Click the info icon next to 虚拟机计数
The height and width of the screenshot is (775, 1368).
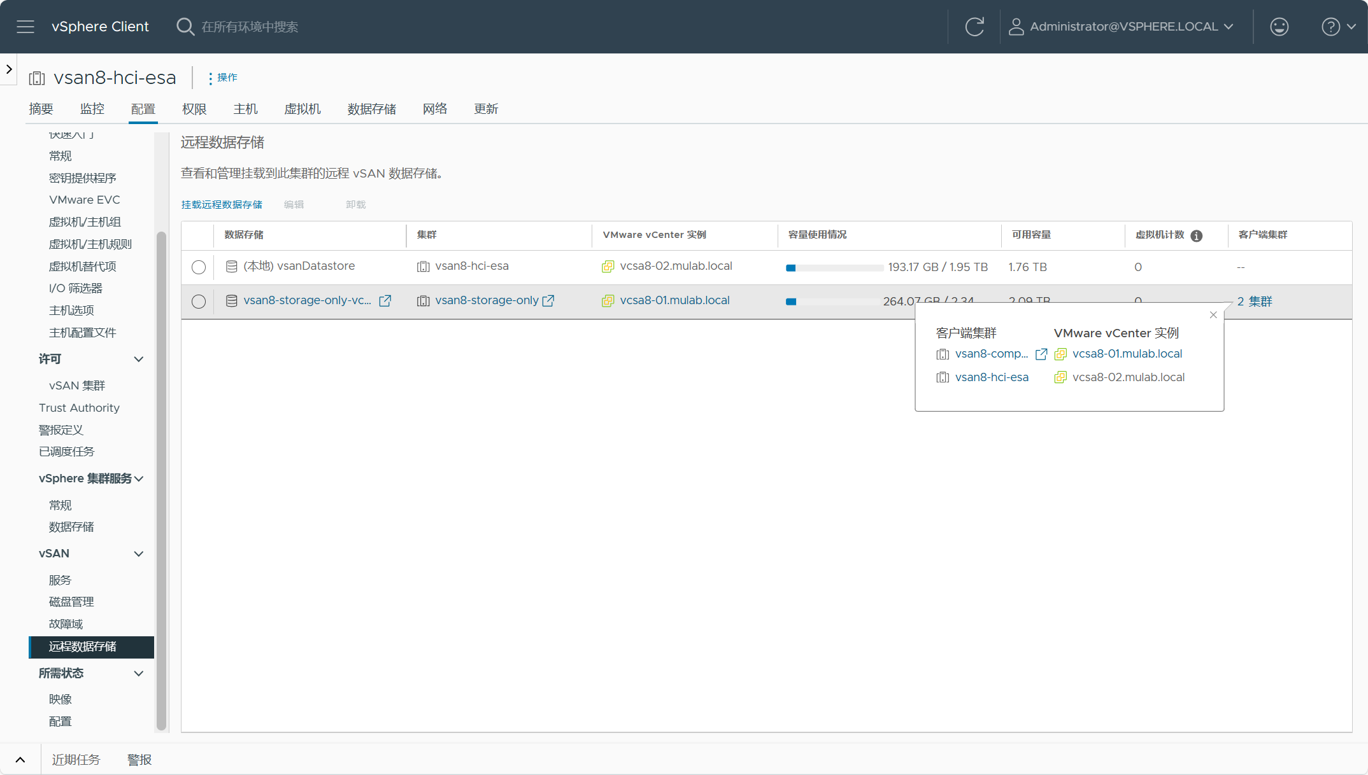[x=1197, y=235]
